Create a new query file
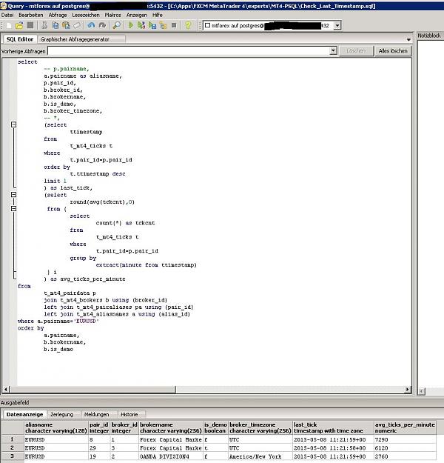This screenshot has width=444, height=463. coord(9,26)
